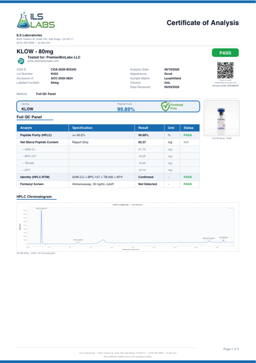Click the Fentanyl Free shield checkmark icon
The height and width of the screenshot is (363, 256).
[x=165, y=106]
